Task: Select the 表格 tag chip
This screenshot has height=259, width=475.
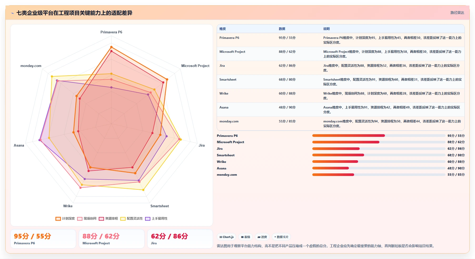Action: [x=245, y=237]
